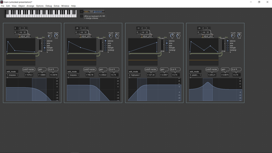Click 'p adjust_pitch' in the 1576.3 cutoff panel

click(24, 36)
